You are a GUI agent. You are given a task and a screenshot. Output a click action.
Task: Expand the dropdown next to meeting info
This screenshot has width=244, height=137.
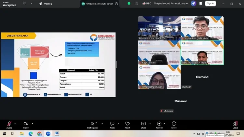[x=31, y=3]
